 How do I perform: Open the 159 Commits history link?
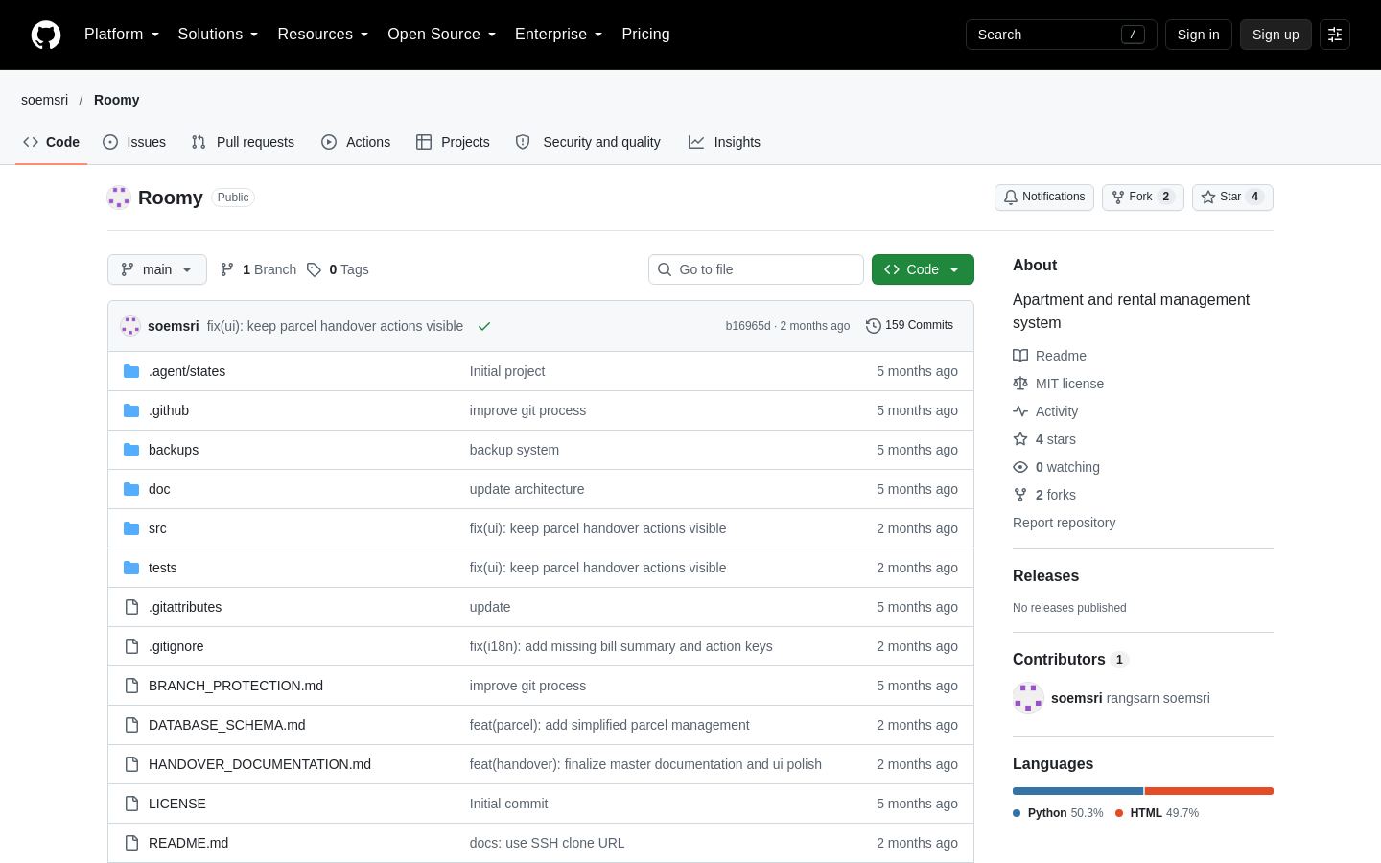(909, 325)
